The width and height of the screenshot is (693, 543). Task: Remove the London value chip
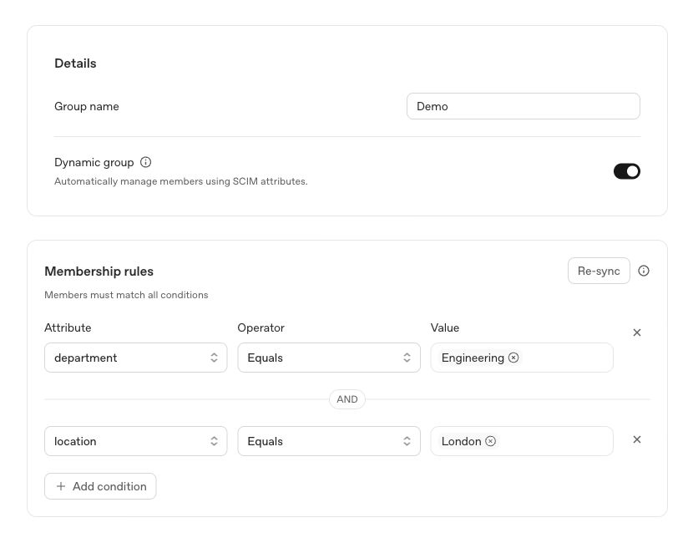tap(491, 441)
